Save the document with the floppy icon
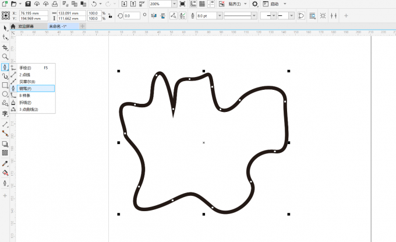The width and height of the screenshot is (396, 242). [x=28, y=4]
